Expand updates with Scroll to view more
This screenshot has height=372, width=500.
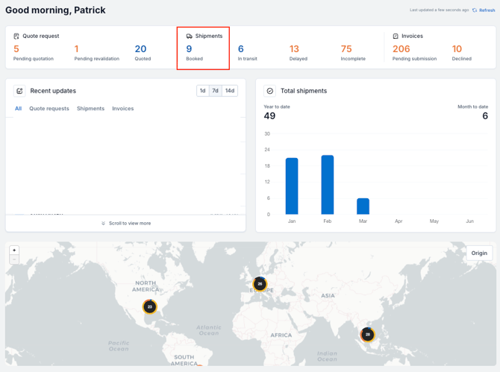[x=125, y=223]
